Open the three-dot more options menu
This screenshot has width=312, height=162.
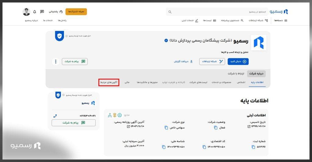(56, 61)
